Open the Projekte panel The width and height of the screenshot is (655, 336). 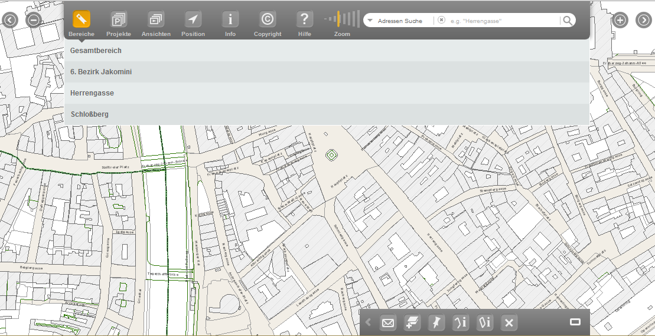pos(119,20)
